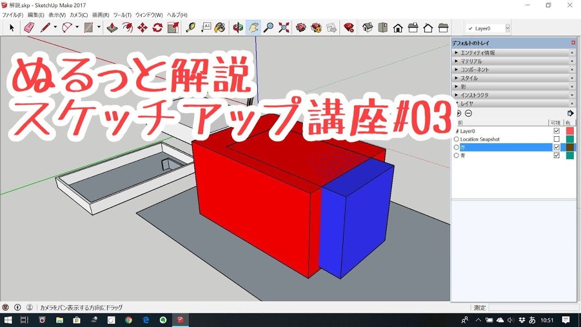Open the Arc tool dropdown arrow
581x327 pixels.
(x=77, y=28)
